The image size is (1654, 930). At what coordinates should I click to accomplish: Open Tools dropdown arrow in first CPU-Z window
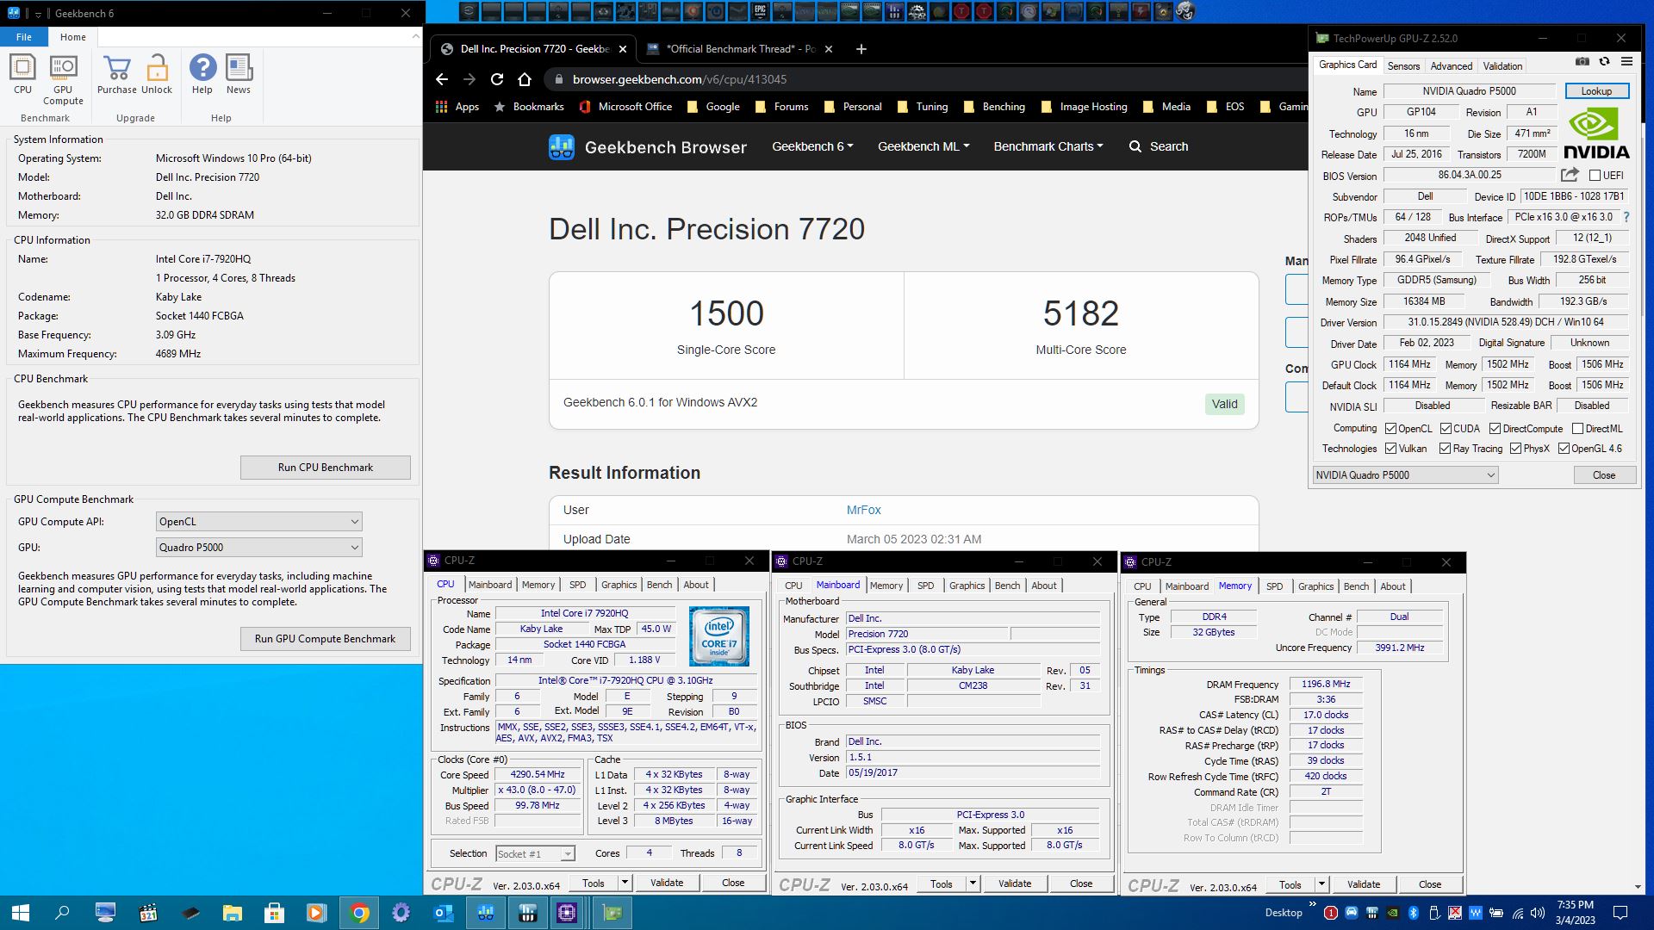(x=625, y=883)
